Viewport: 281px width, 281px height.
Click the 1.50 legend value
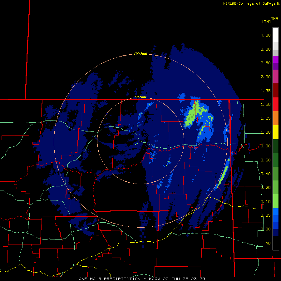pos(266,105)
